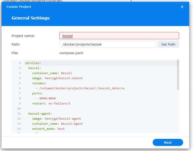This screenshot has height=151, width=193.
Task: Click the 8090:8090 port mapping
Action: tap(47, 98)
